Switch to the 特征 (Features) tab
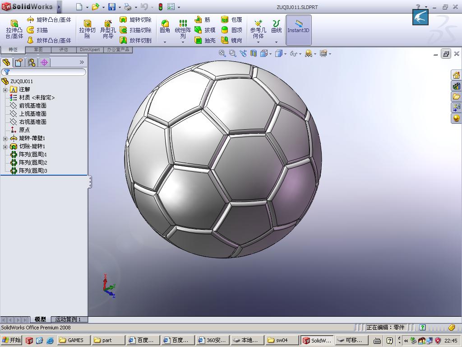This screenshot has width=462, height=347. (x=13, y=49)
